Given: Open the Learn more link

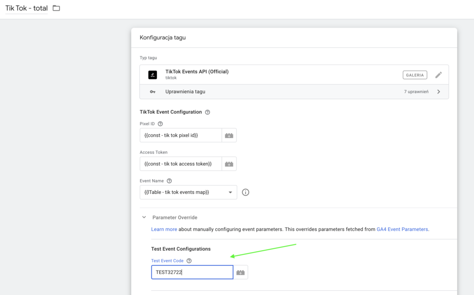Looking at the screenshot, I should coord(164,229).
